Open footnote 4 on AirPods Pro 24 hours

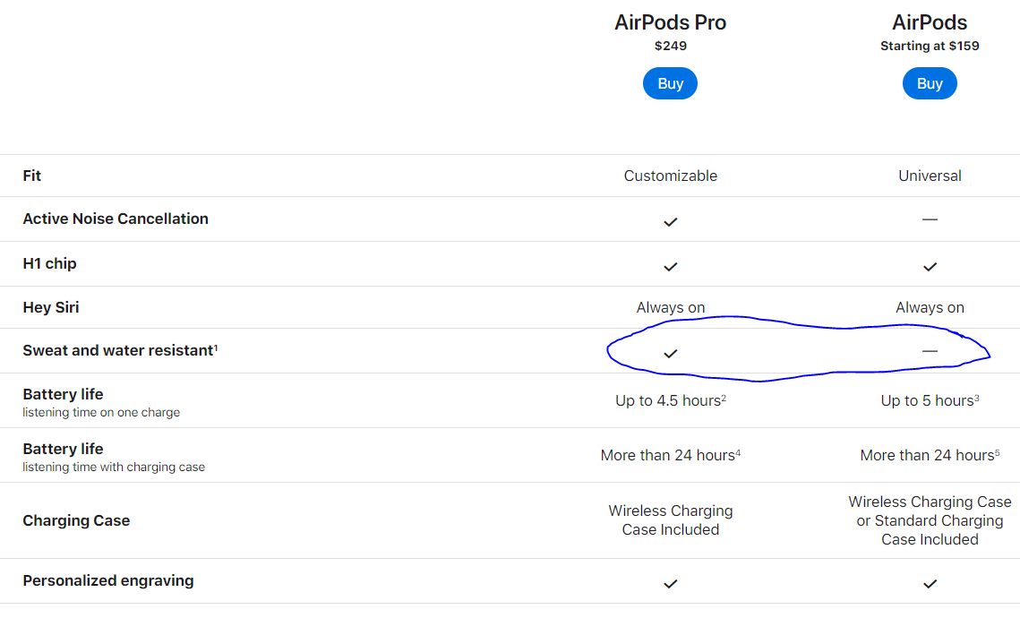[738, 451]
